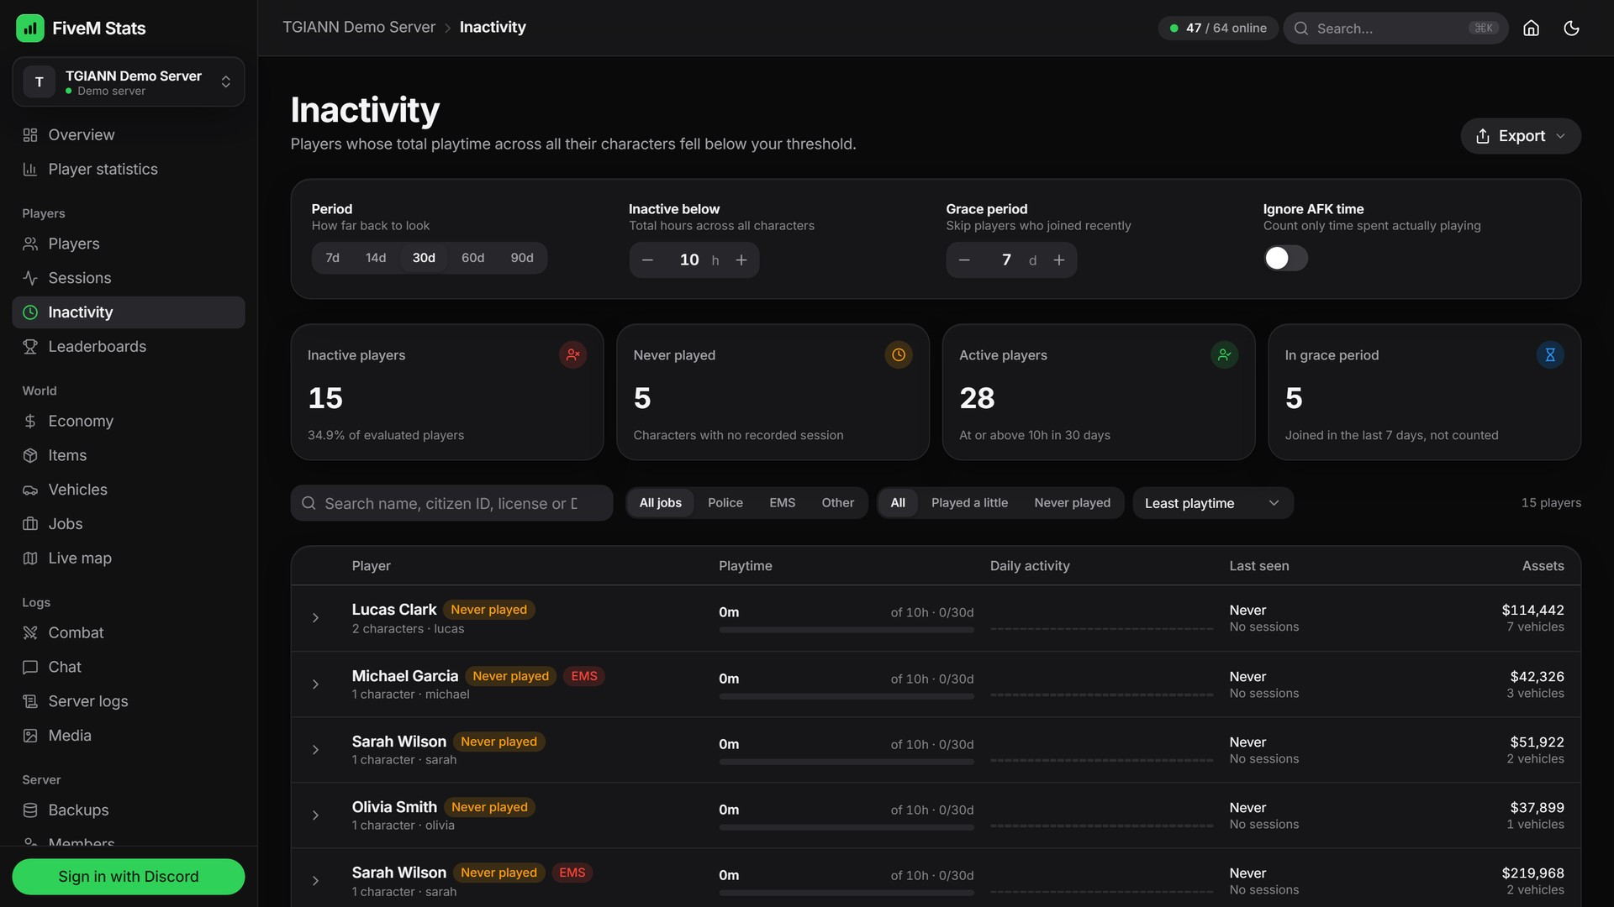Open the TGIANN Demo Server switcher
This screenshot has height=907, width=1614.
point(129,82)
